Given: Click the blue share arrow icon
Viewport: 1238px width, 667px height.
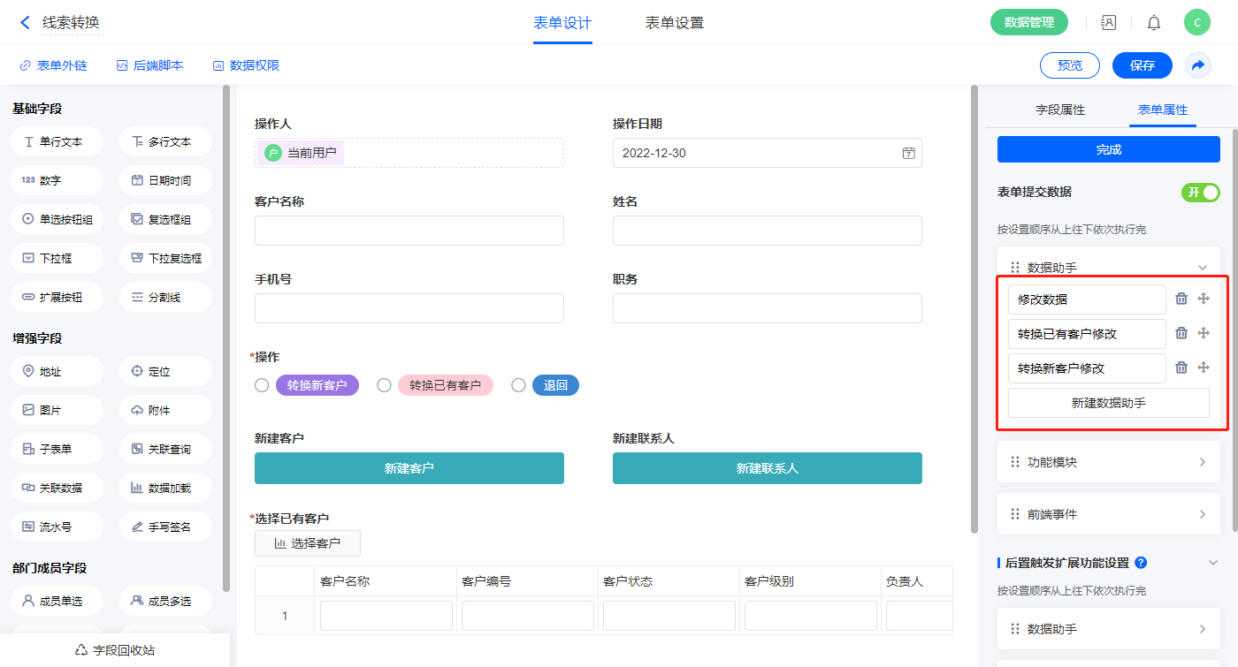Looking at the screenshot, I should 1198,65.
